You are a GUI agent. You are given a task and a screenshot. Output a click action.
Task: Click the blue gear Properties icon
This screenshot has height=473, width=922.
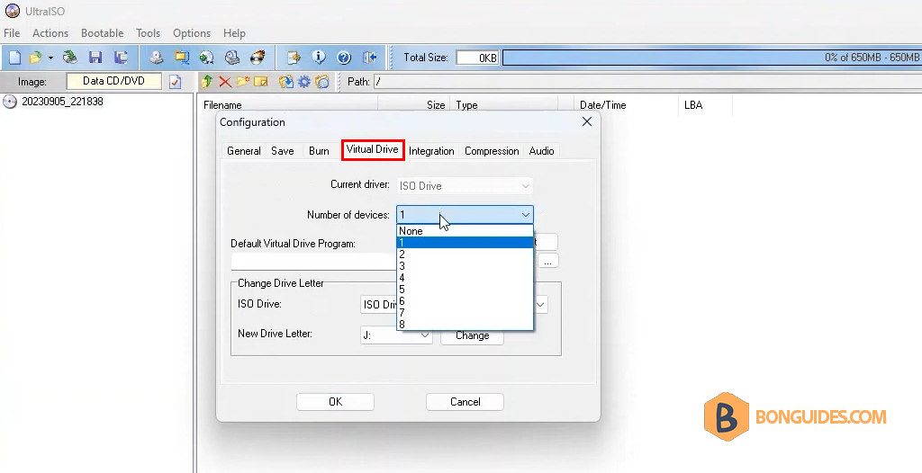point(304,82)
